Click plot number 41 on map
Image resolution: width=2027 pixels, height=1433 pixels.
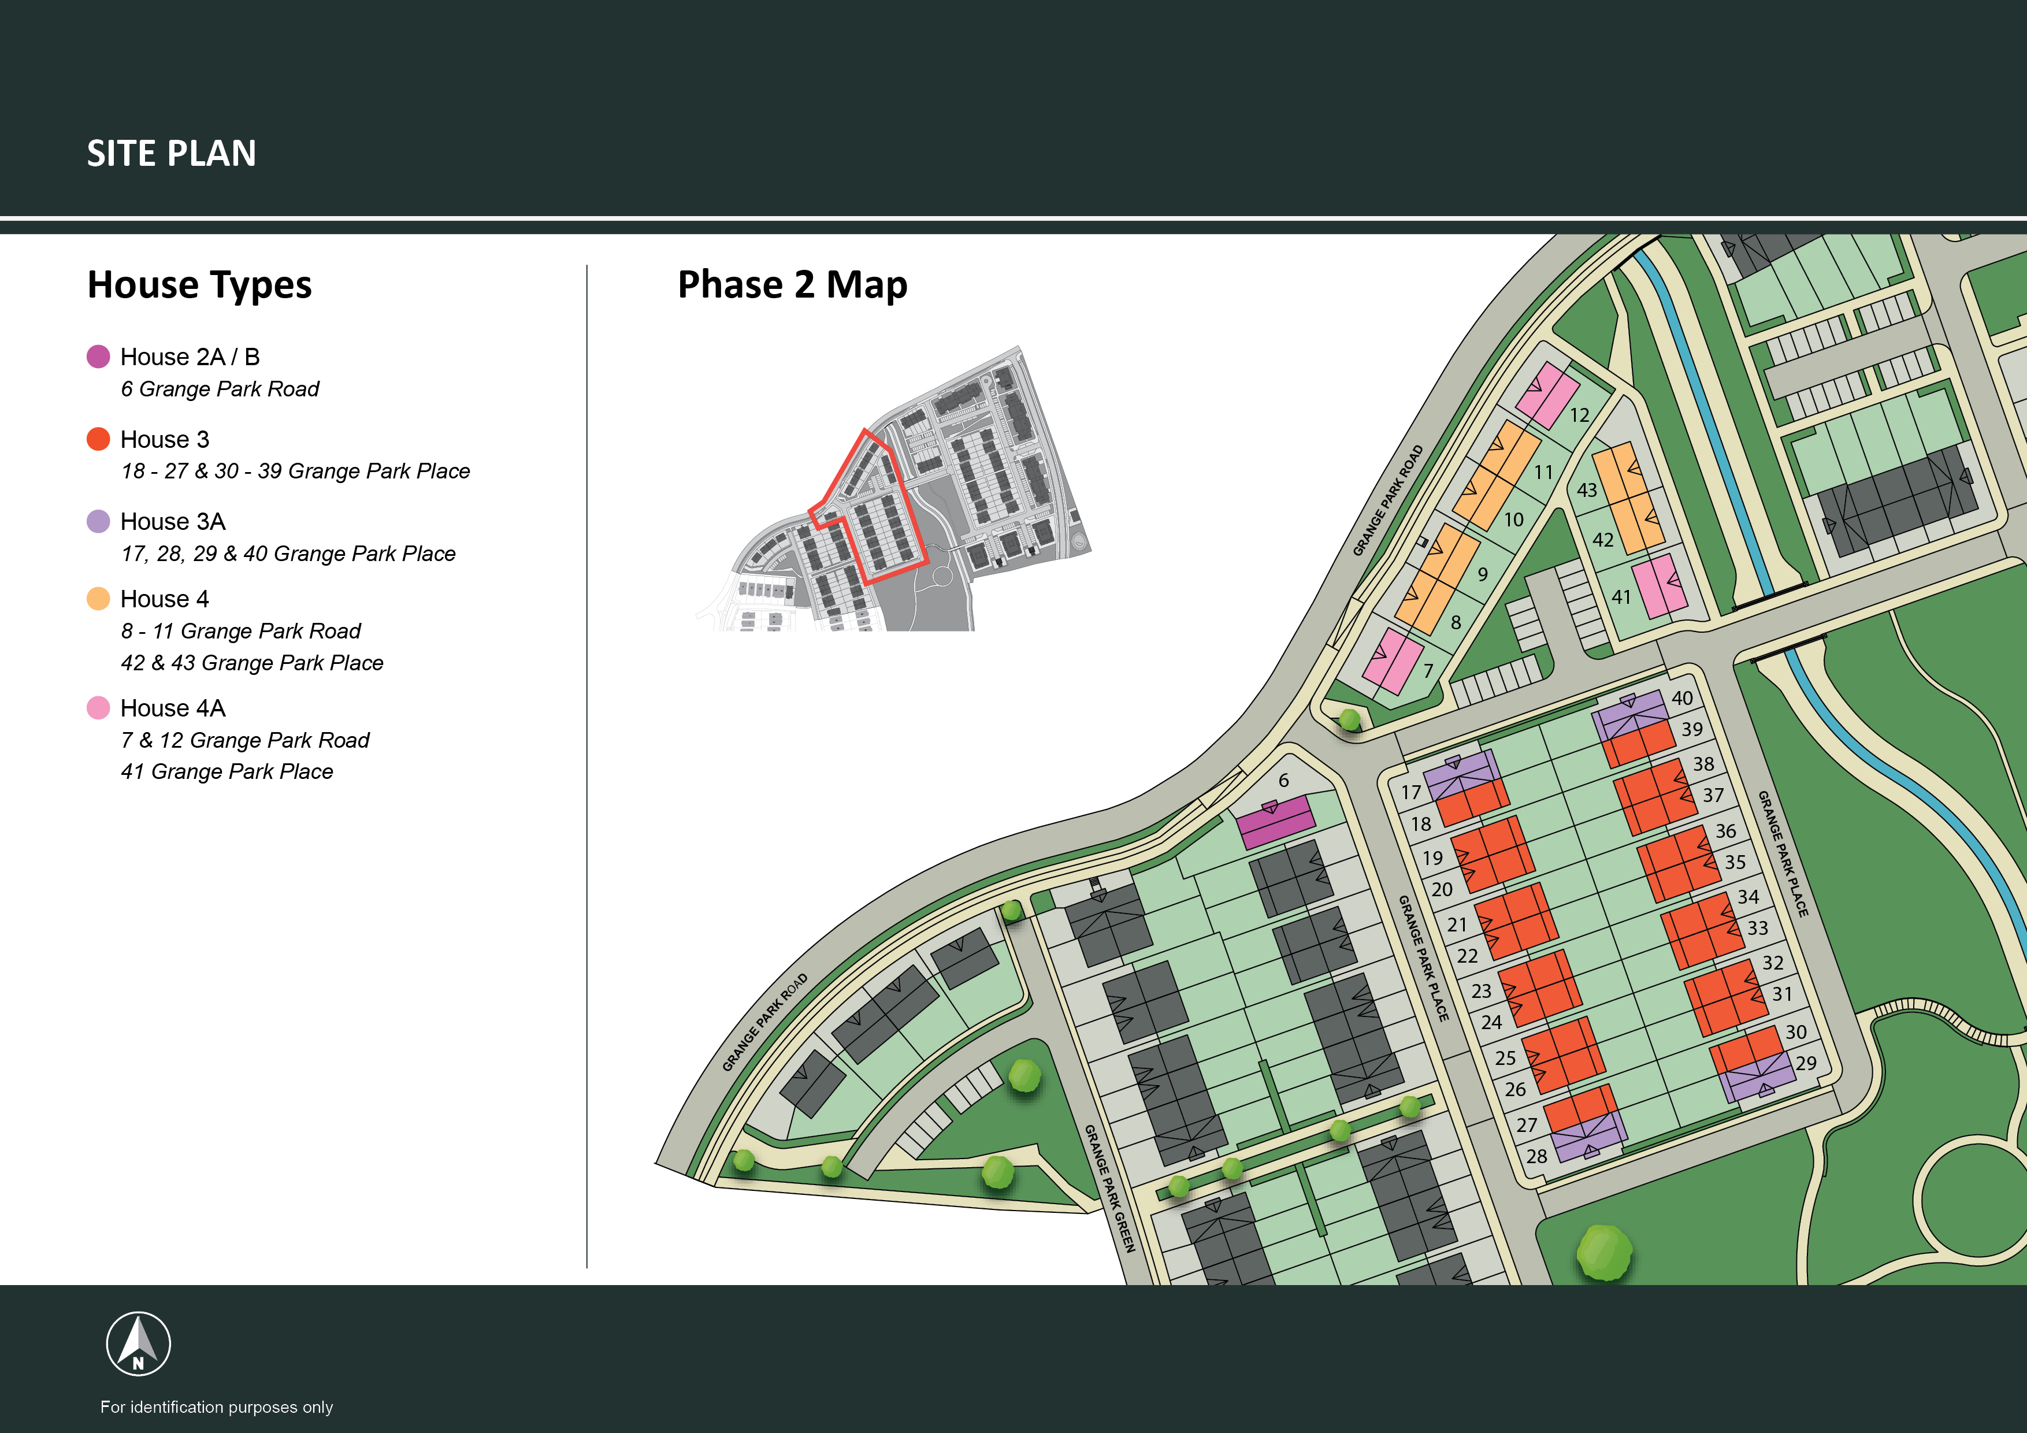tap(1621, 597)
